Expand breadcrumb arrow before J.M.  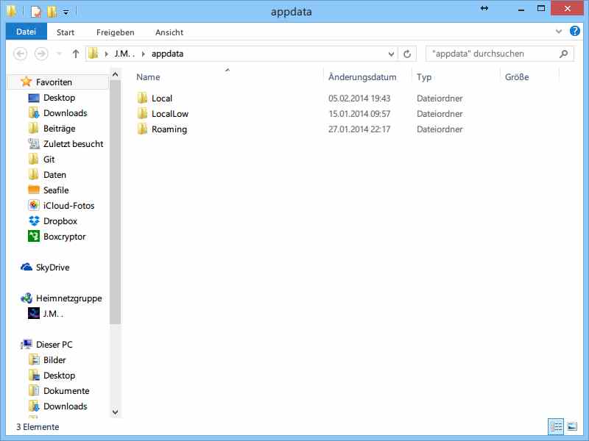pos(106,54)
